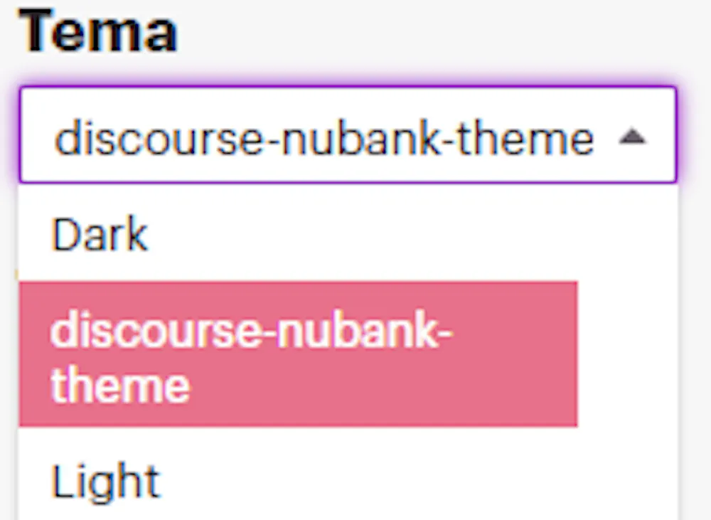Toggle the purple-outlined theme selector
The height and width of the screenshot is (520, 711).
pos(347,135)
